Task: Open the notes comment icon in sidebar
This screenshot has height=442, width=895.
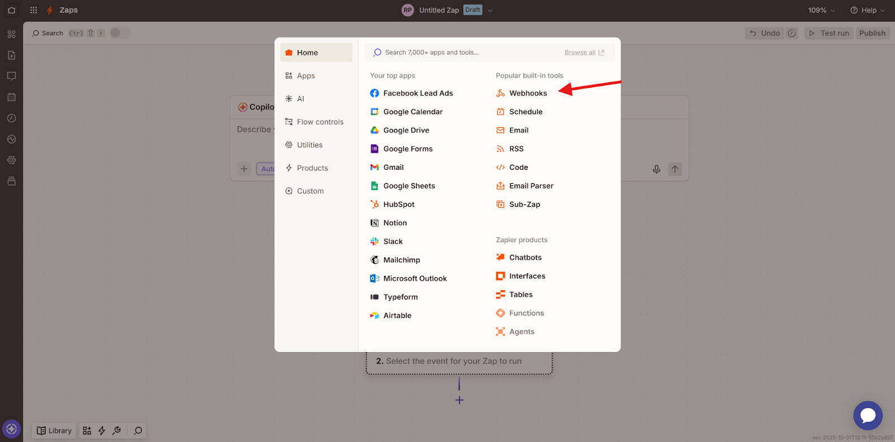Action: 11,76
